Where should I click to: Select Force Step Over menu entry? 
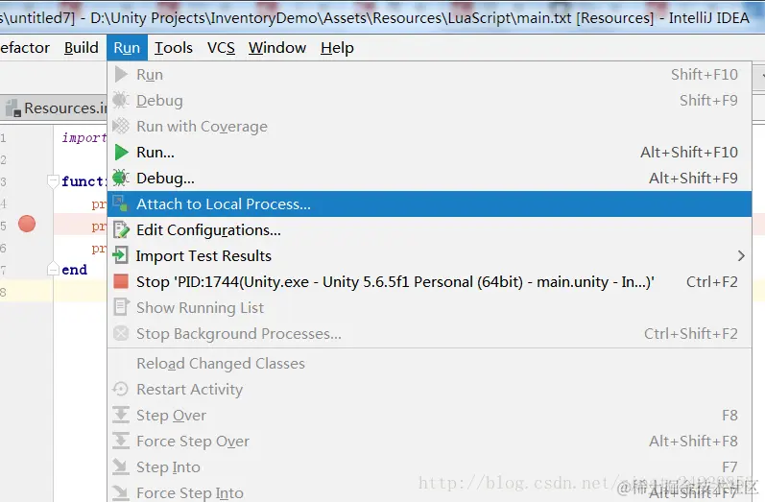pyautogui.click(x=429, y=441)
